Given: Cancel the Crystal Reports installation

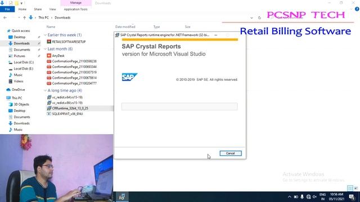Looking at the screenshot, I should point(231,153).
